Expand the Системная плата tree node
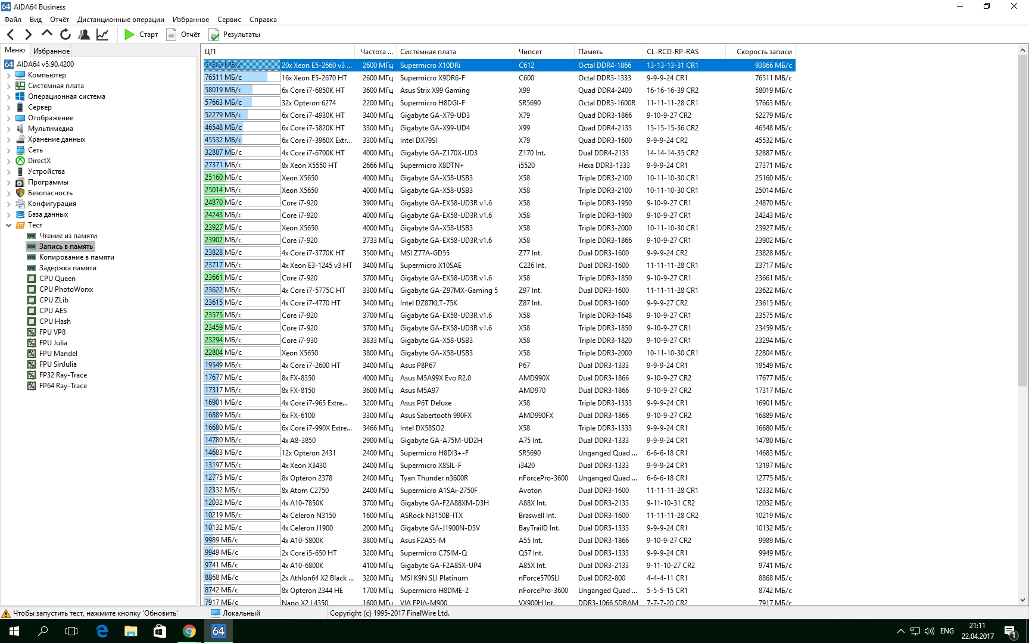This screenshot has height=643, width=1029. (8, 86)
